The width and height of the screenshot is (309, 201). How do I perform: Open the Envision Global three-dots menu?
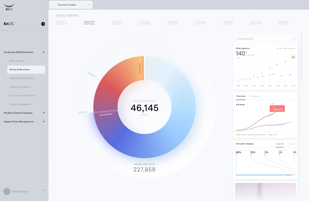pyautogui.click(x=88, y=5)
